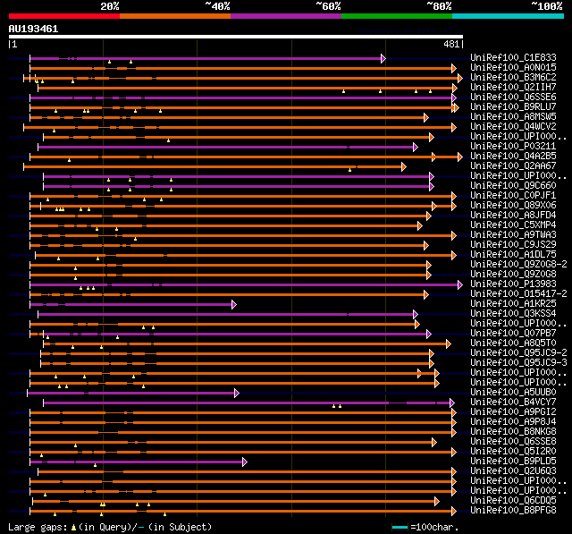Click the purple end arrowhead of P13983 alignment
The height and width of the screenshot is (534, 572).
point(460,284)
